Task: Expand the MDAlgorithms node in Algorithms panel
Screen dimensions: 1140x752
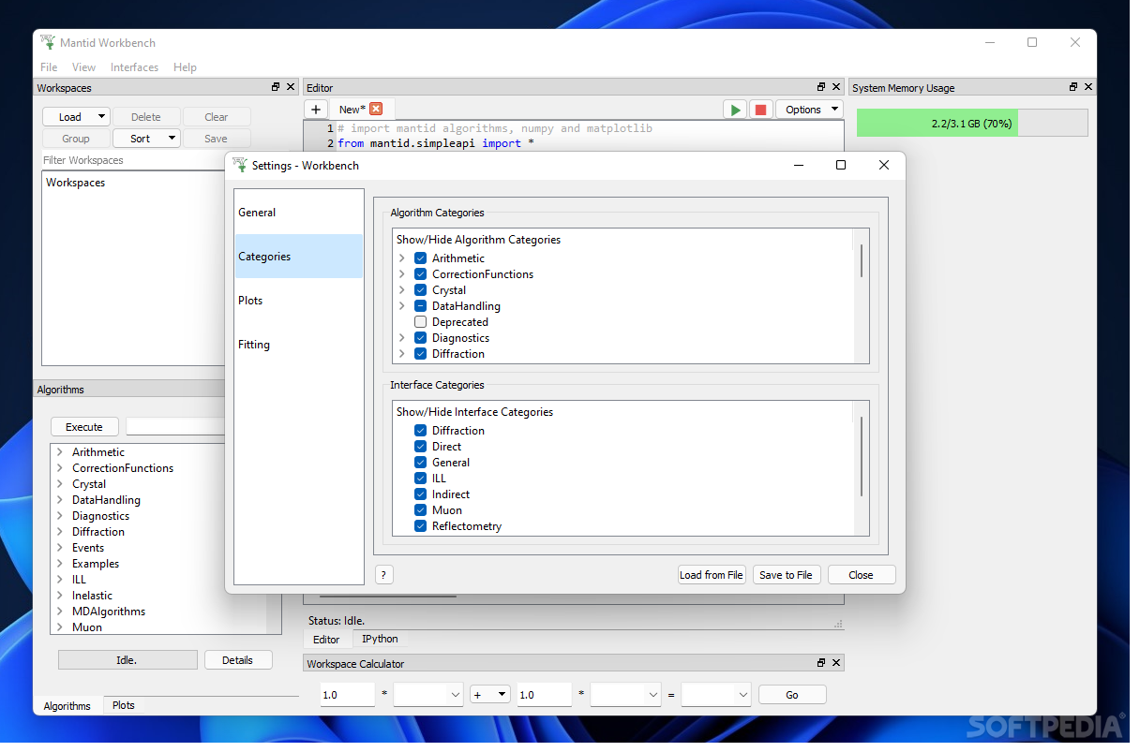Action: pos(60,612)
